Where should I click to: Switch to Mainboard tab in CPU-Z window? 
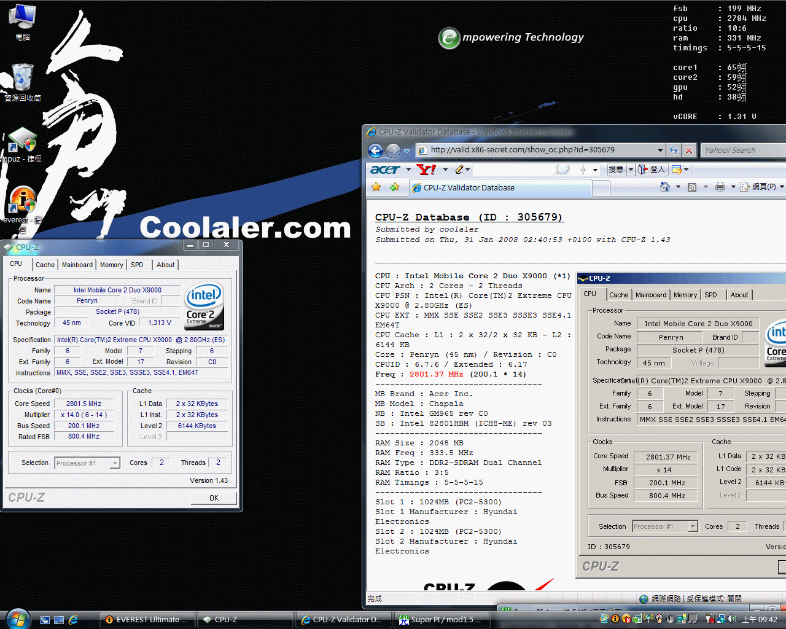[x=77, y=265]
